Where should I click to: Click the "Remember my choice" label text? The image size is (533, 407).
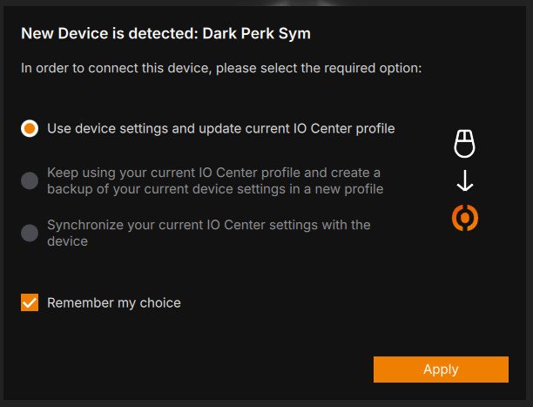pyautogui.click(x=114, y=302)
